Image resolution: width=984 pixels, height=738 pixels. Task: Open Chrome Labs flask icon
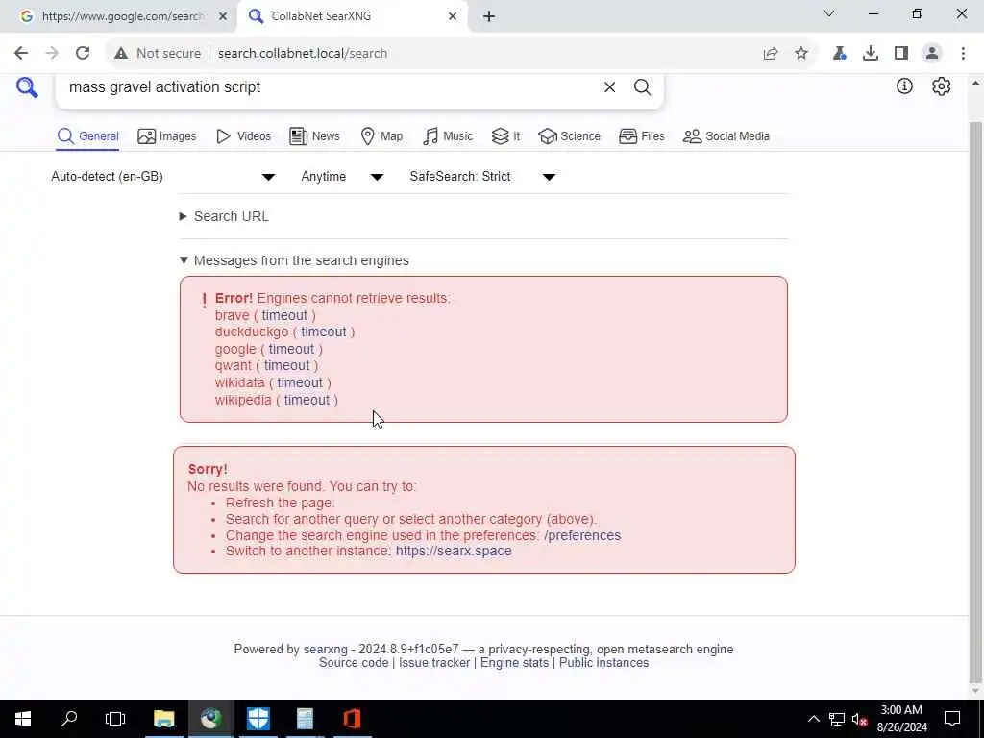click(x=840, y=54)
